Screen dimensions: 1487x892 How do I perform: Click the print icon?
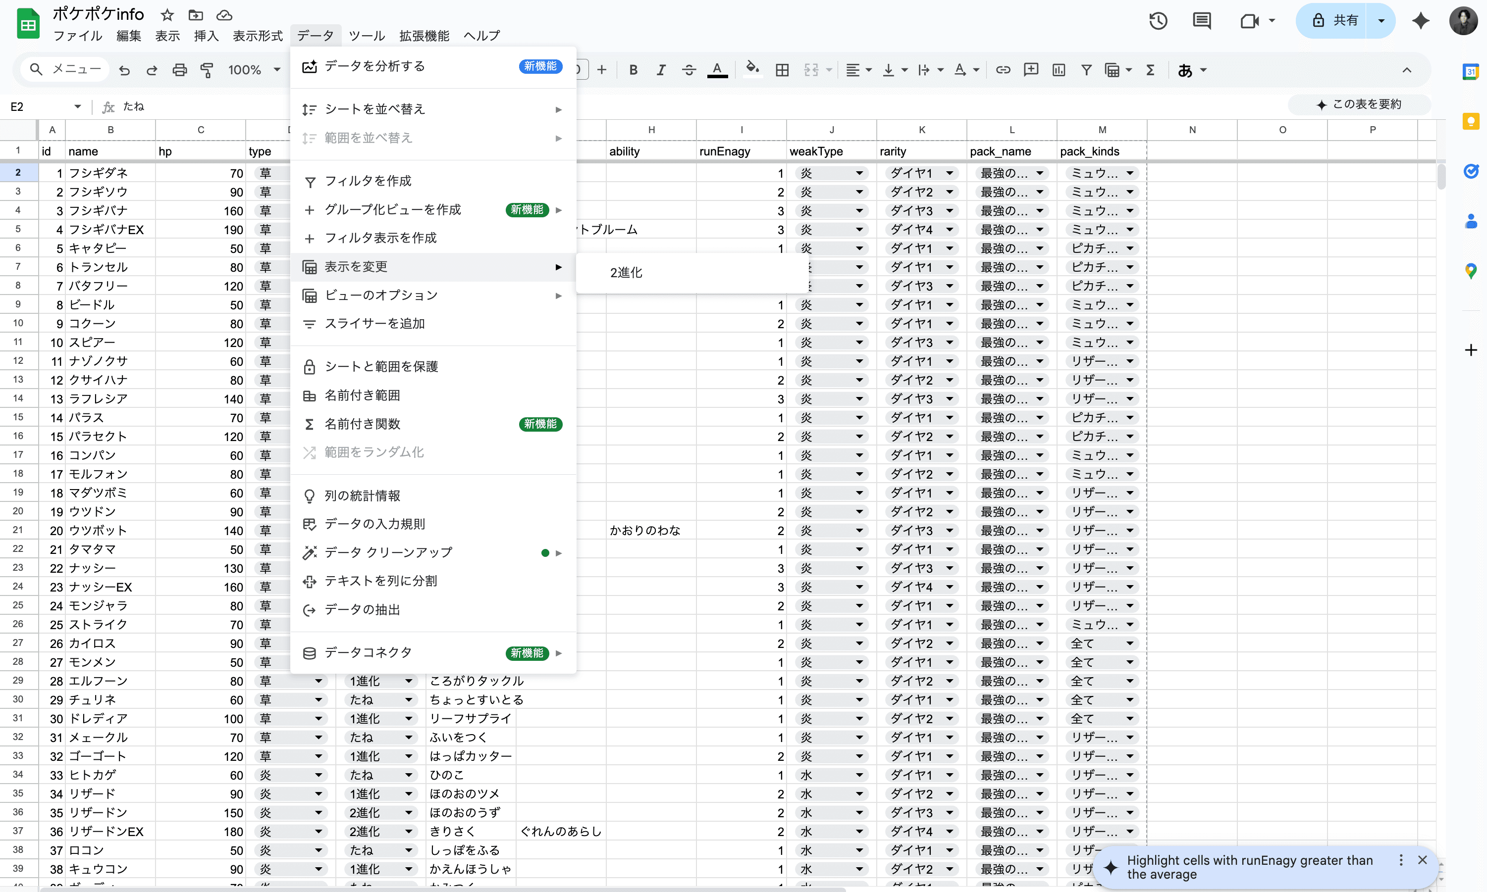click(x=180, y=70)
